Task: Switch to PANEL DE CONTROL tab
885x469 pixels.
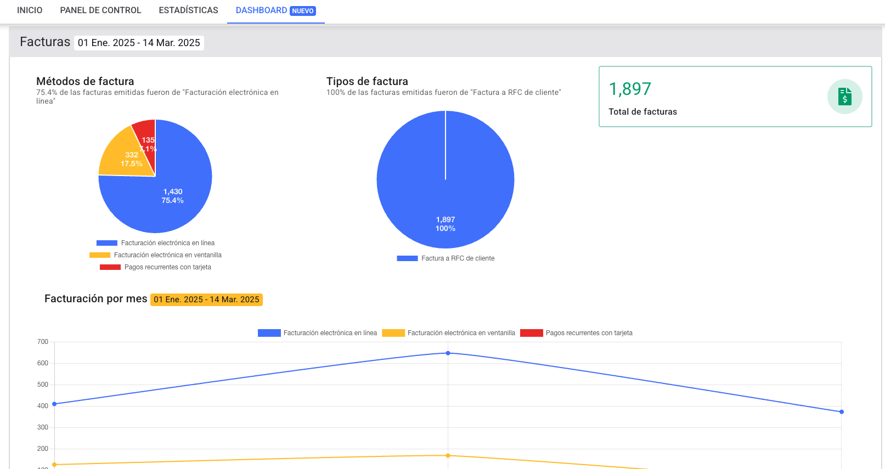Action: 100,10
